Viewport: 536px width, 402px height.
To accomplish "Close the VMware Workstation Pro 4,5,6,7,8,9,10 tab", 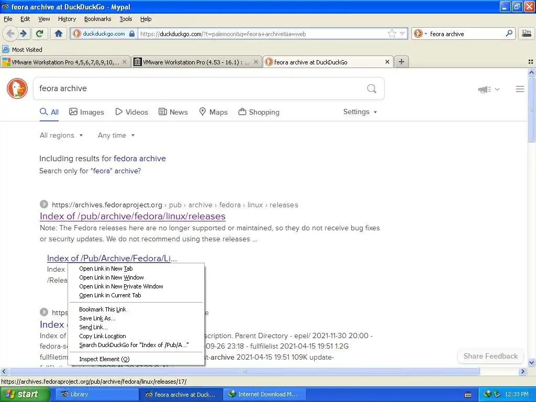I will 125,62.
